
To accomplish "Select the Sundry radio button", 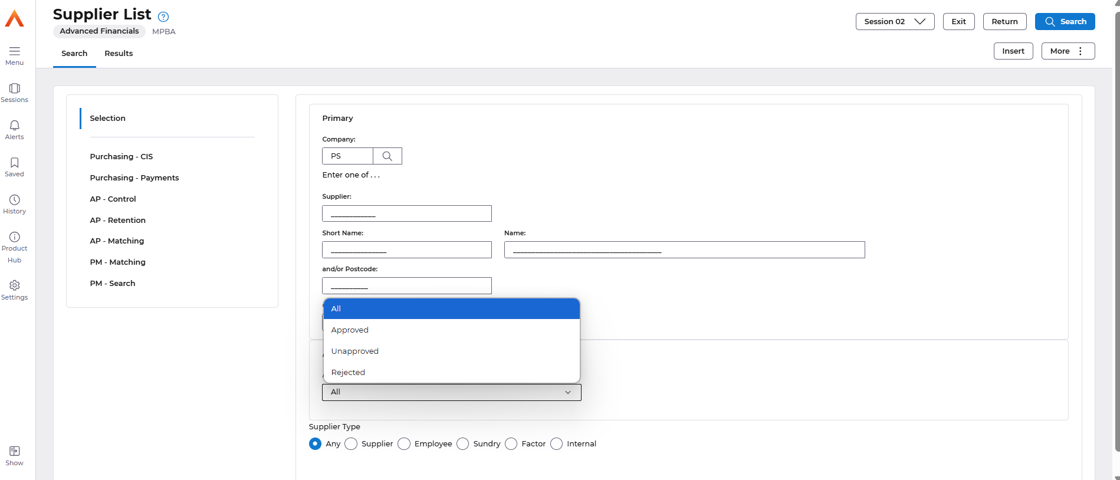I will [463, 443].
